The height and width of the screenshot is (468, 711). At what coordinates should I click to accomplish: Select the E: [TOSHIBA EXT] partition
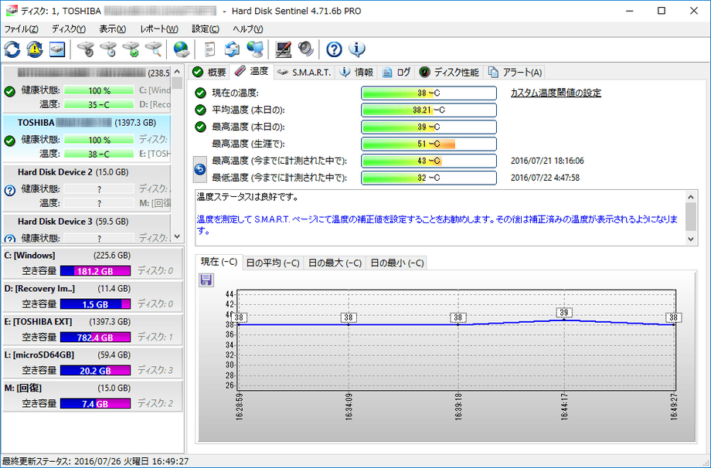click(x=93, y=329)
